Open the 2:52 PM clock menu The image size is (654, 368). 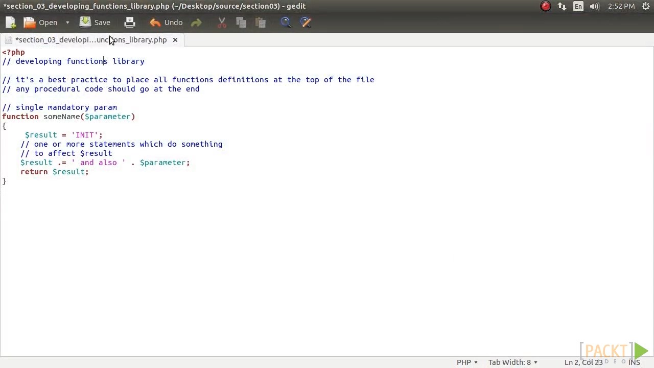coord(621,6)
